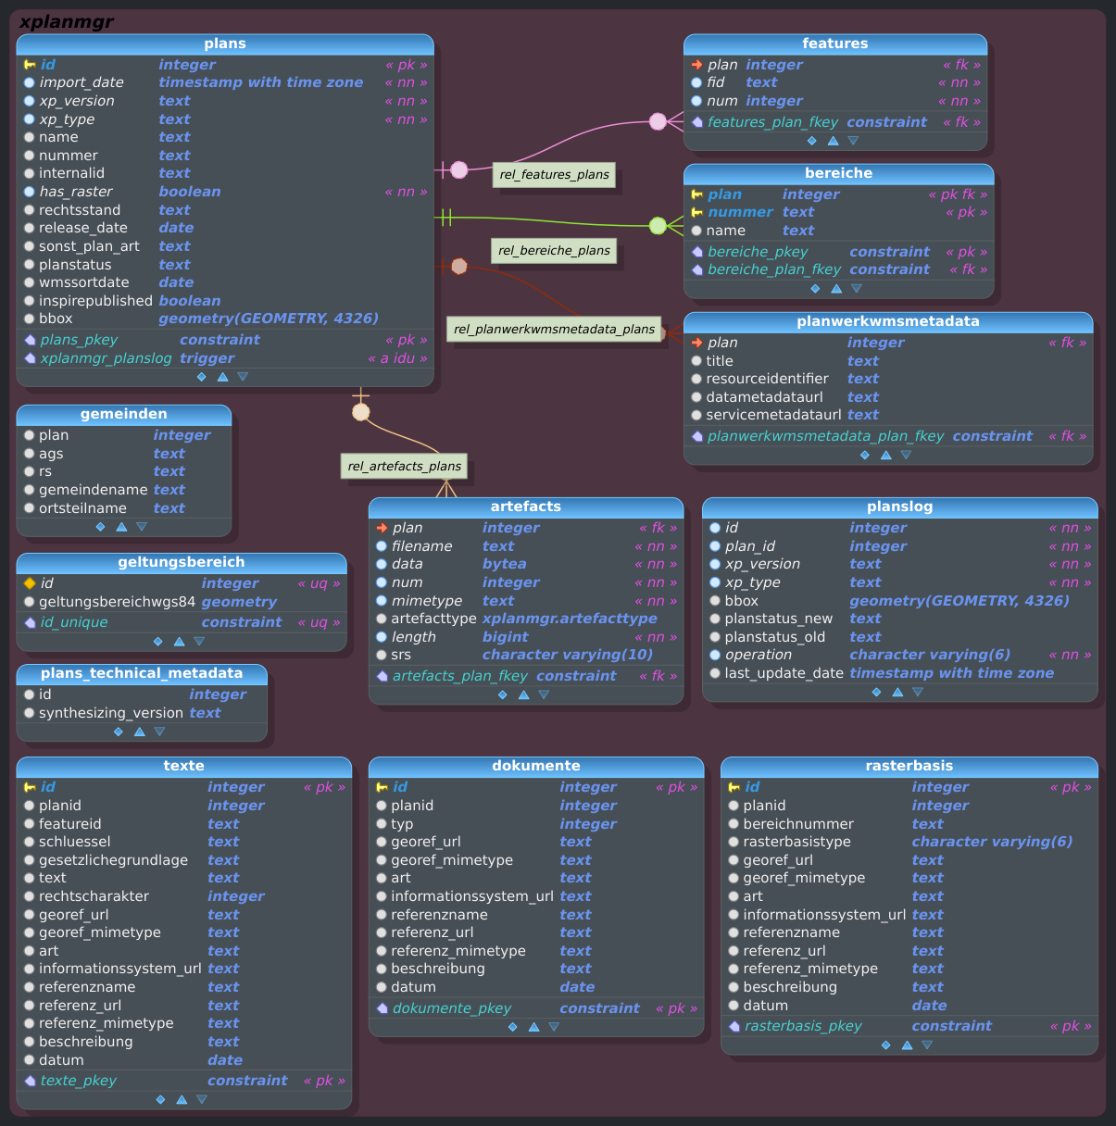The width and height of the screenshot is (1116, 1126).
Task: Toggle the diamond control under the plans table
Action: [x=201, y=377]
